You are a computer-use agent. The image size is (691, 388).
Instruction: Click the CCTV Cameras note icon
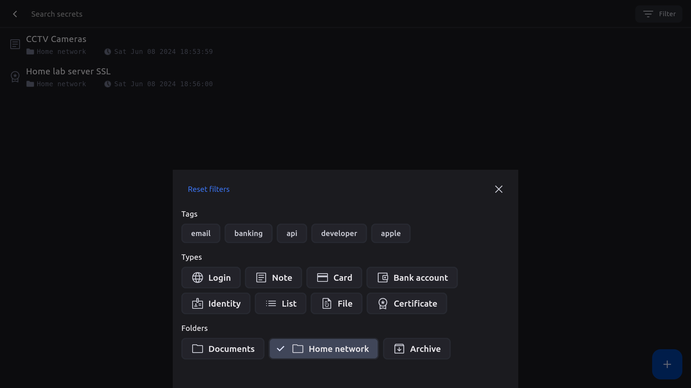[x=15, y=44]
